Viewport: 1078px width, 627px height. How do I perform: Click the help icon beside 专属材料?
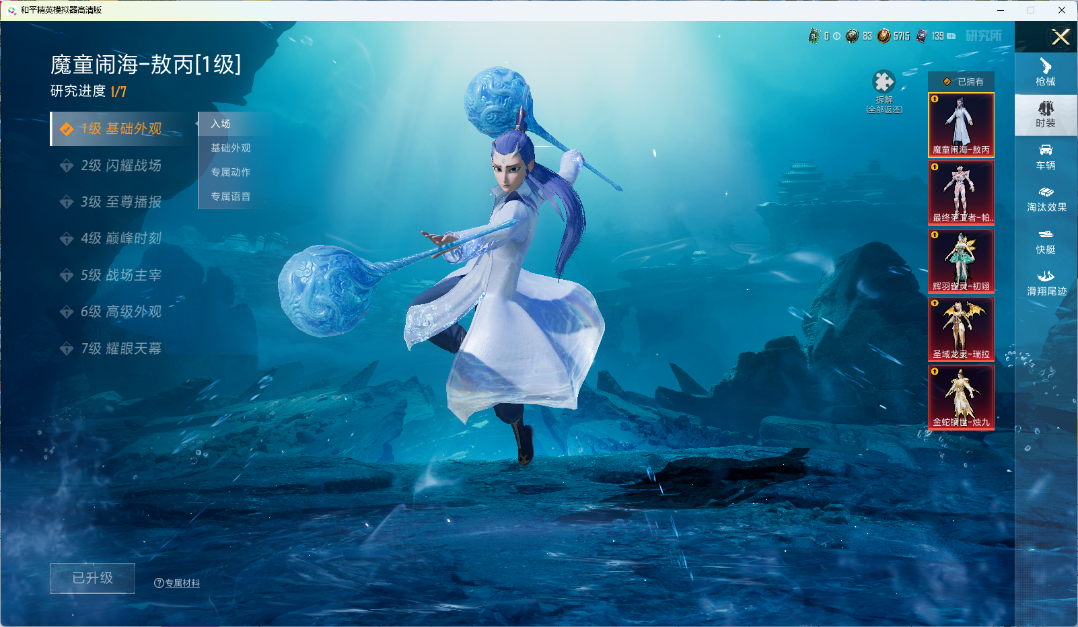(x=159, y=583)
